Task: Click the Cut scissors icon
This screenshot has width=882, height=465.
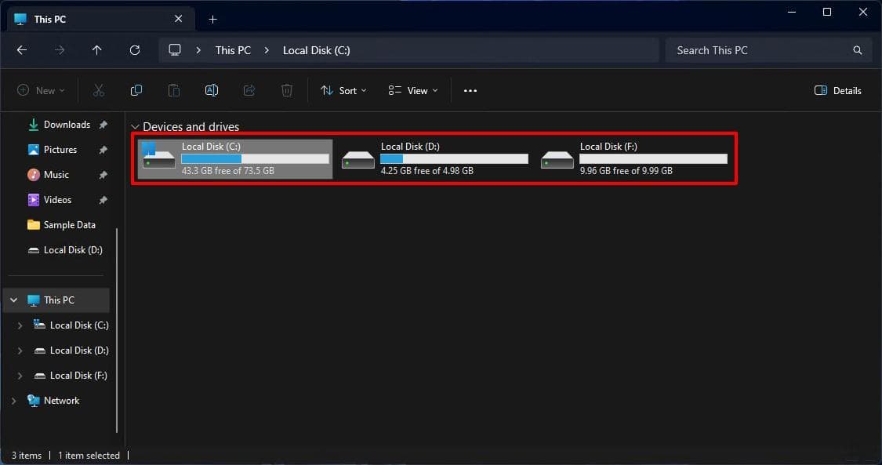Action: [99, 90]
